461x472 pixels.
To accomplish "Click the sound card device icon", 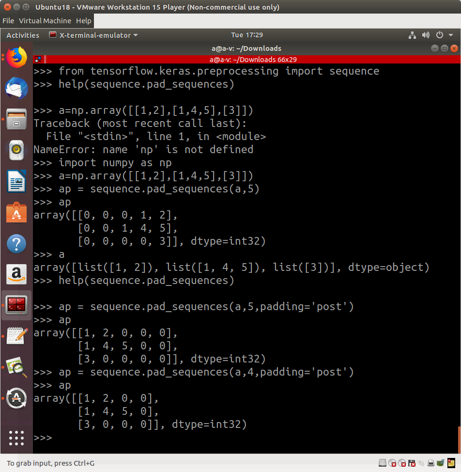I will tap(440, 463).
